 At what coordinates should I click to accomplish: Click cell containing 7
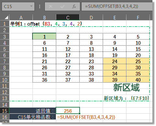68,43
